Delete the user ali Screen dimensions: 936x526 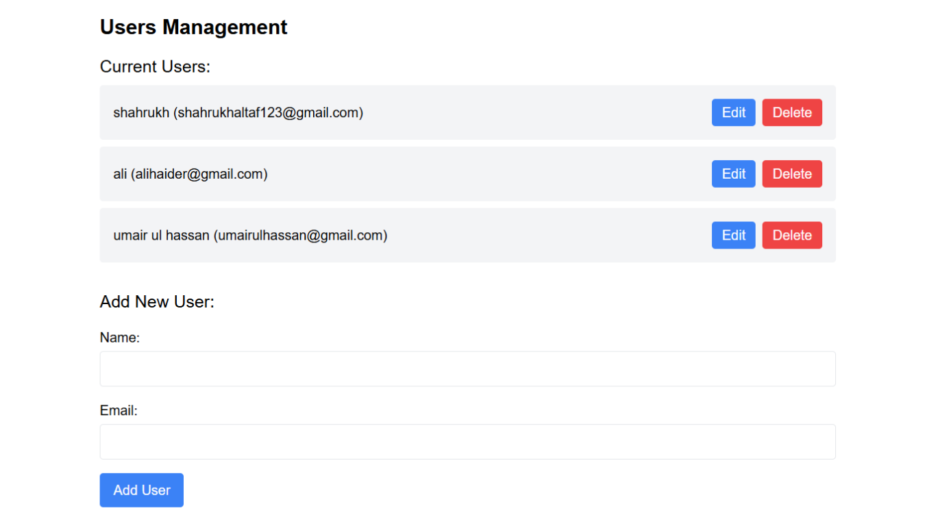(x=792, y=174)
